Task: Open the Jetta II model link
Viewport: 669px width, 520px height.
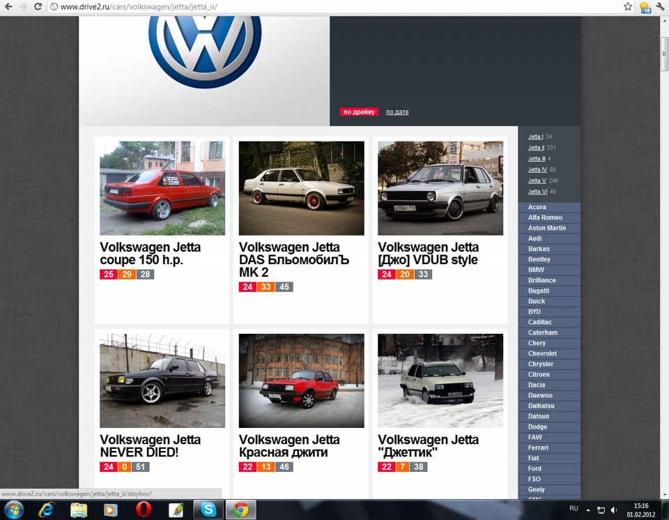Action: pos(537,148)
